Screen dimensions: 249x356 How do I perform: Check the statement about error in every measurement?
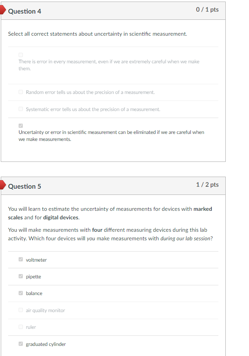pyautogui.click(x=21, y=55)
